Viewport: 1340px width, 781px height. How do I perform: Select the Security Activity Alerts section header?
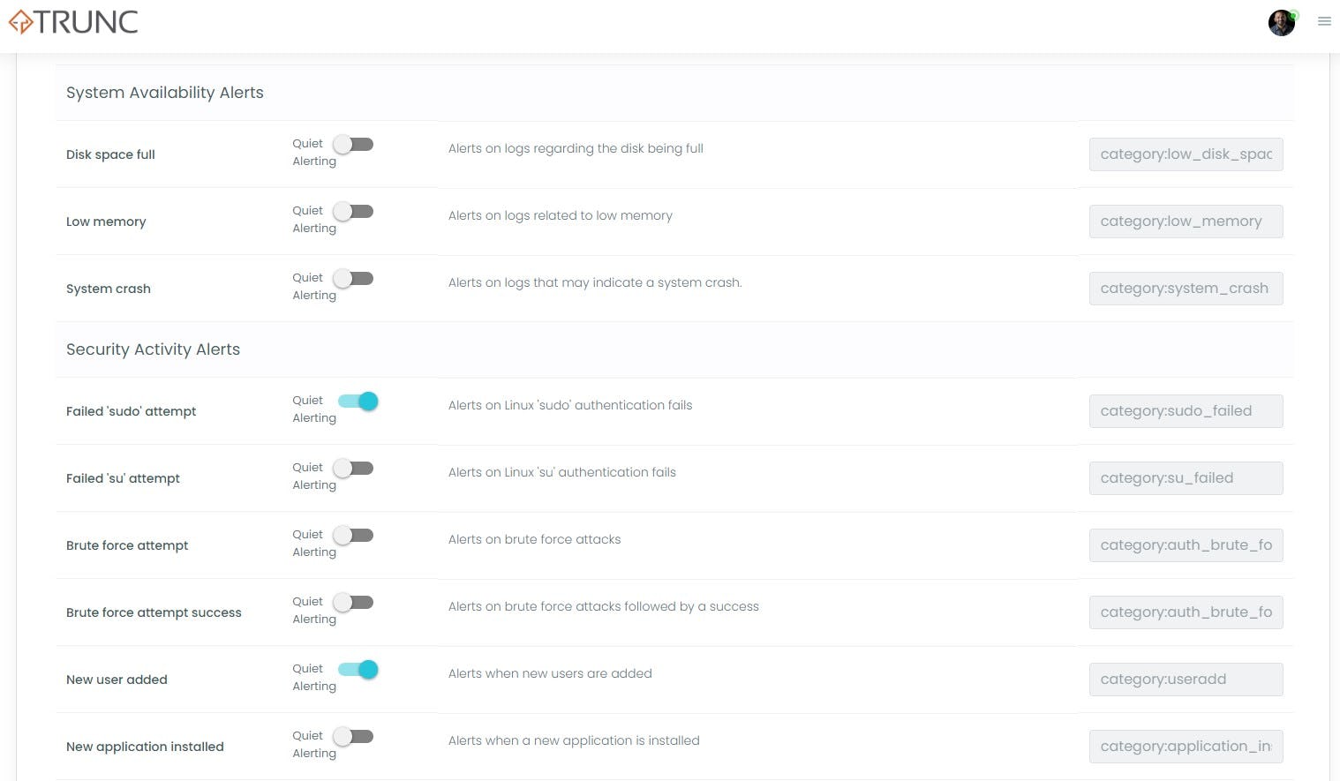pyautogui.click(x=153, y=349)
